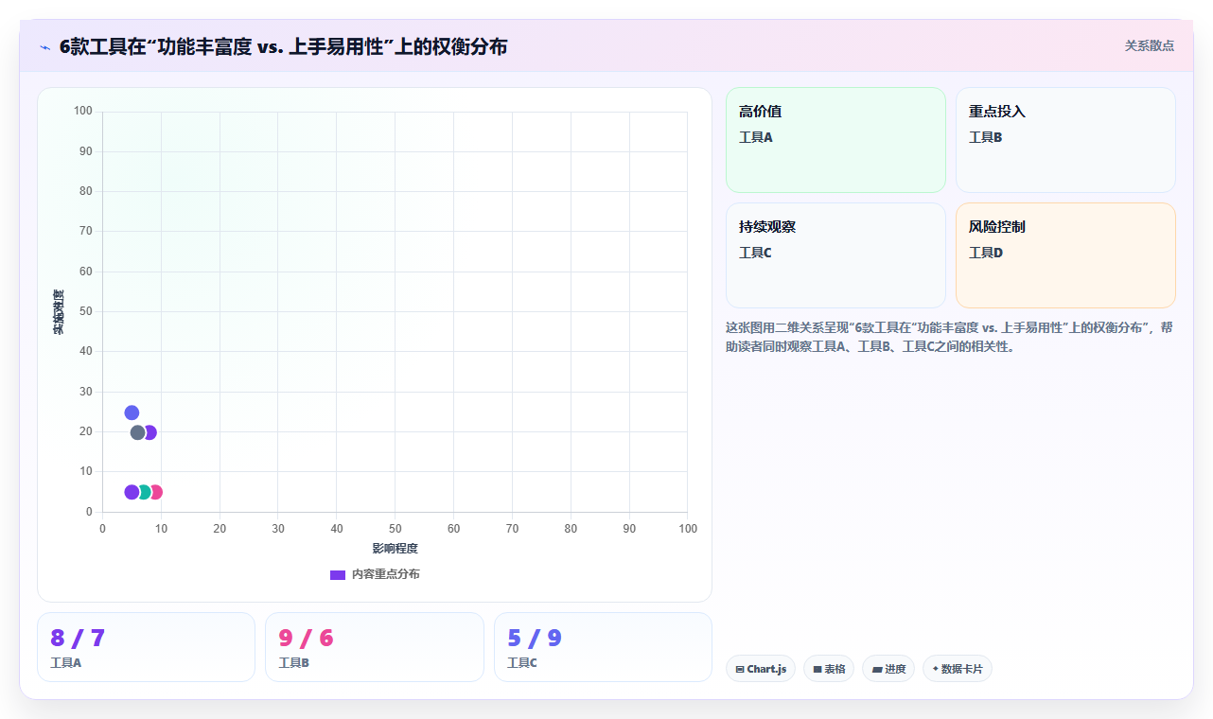Click the 5 / 9 stat value
The image size is (1213, 719).
coord(535,639)
